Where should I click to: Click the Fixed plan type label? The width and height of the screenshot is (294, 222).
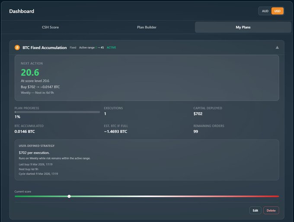(73, 48)
